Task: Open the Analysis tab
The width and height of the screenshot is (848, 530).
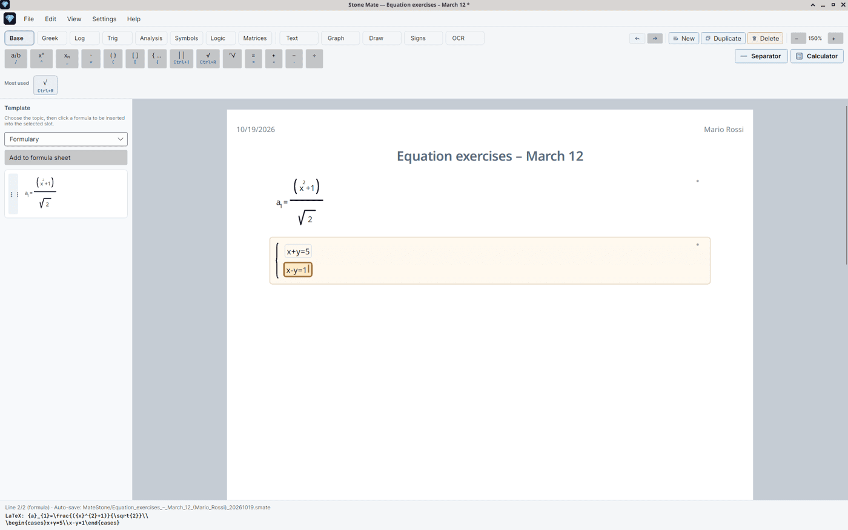Action: click(x=151, y=38)
